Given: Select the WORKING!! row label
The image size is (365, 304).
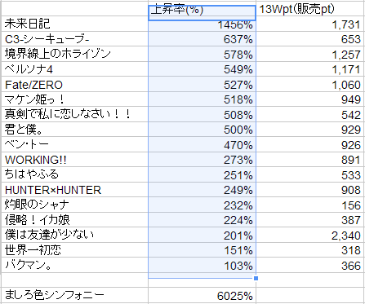Looking at the screenshot, I should 75,160.
